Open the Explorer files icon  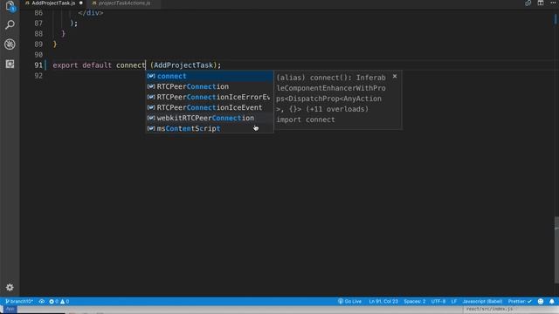[10, 6]
